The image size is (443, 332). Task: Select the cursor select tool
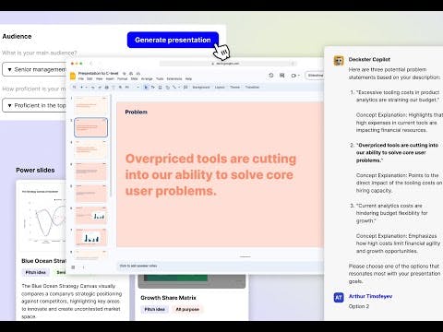coord(146,88)
